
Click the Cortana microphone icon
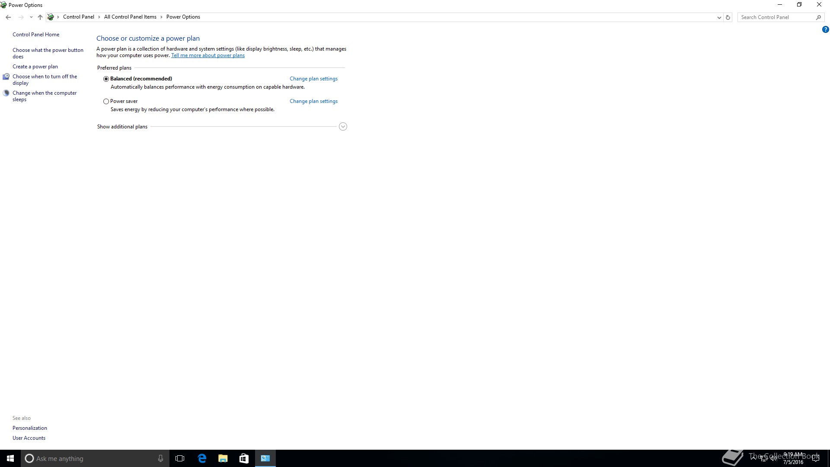pos(160,458)
